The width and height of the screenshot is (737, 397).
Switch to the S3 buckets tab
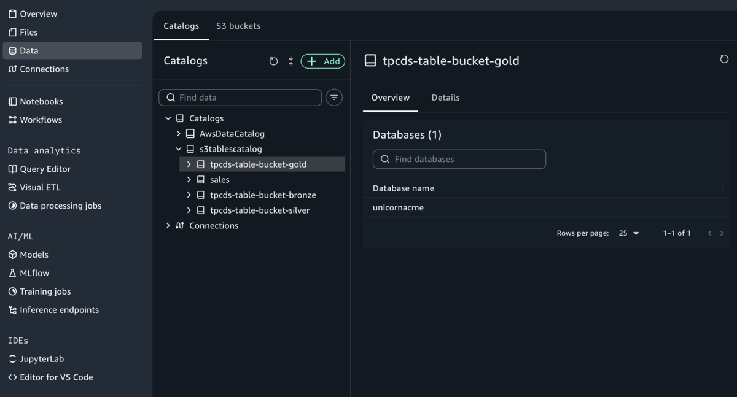point(238,26)
